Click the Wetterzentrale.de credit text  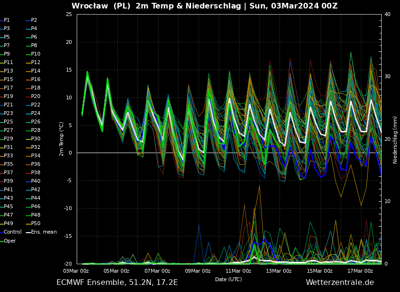pyautogui.click(x=340, y=283)
